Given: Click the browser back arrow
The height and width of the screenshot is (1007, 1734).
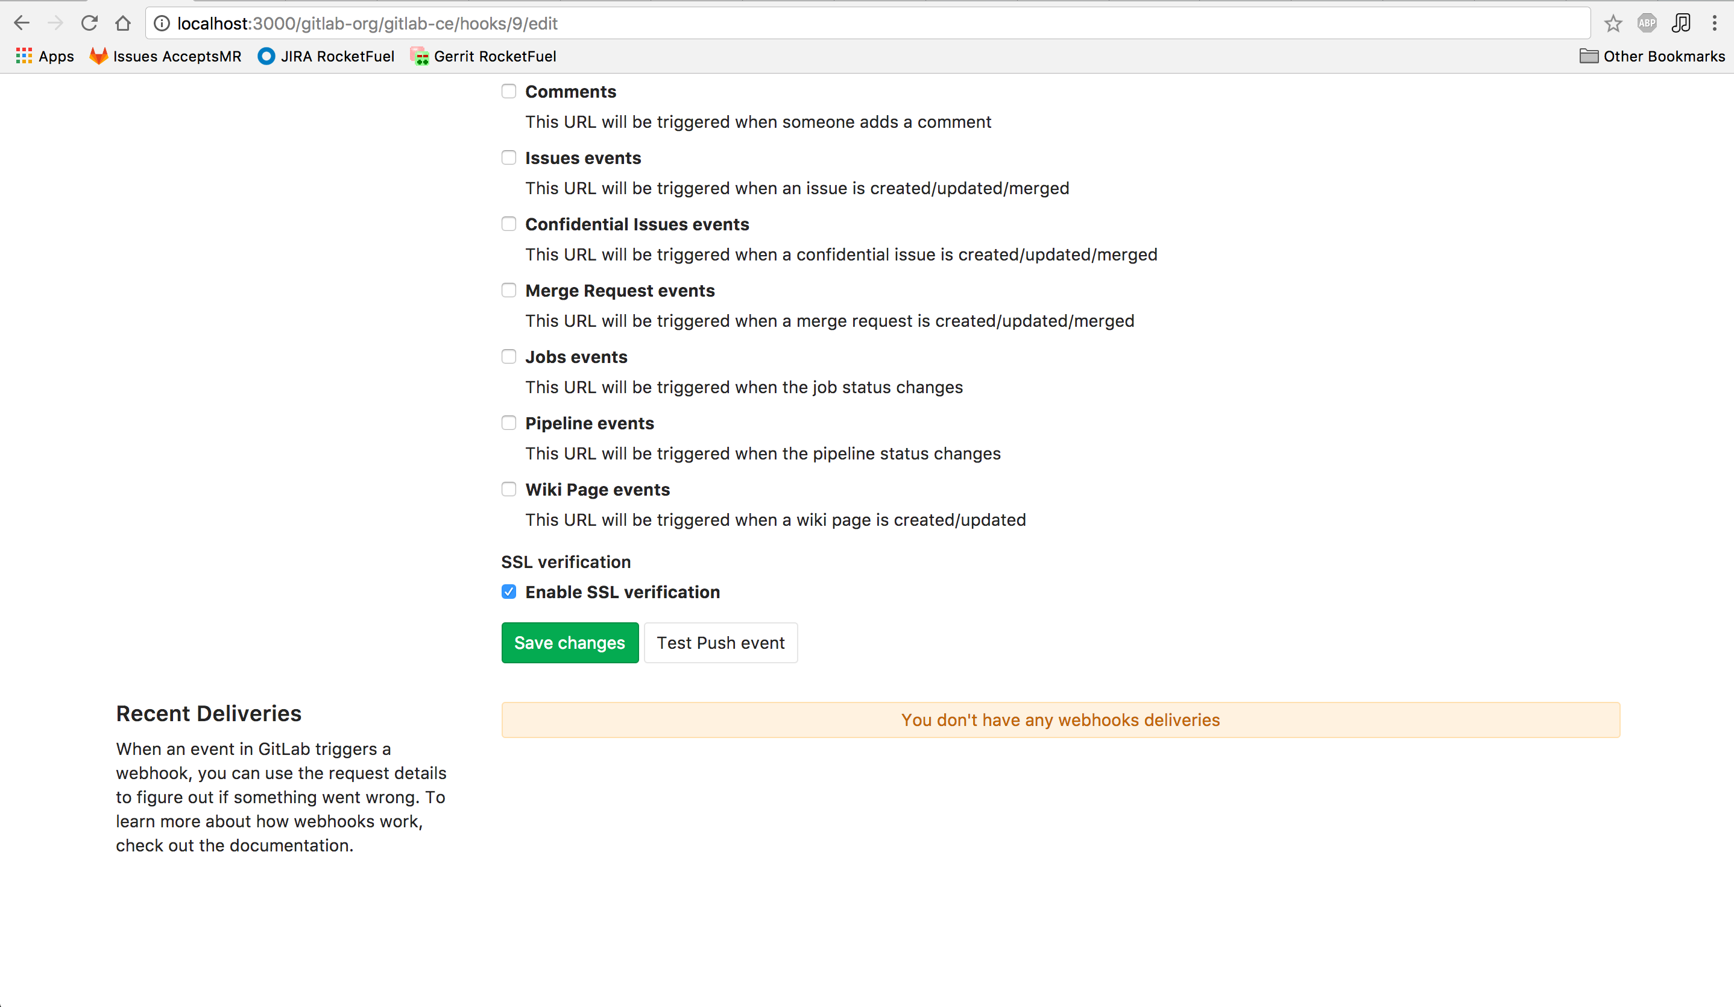Looking at the screenshot, I should click(x=22, y=24).
